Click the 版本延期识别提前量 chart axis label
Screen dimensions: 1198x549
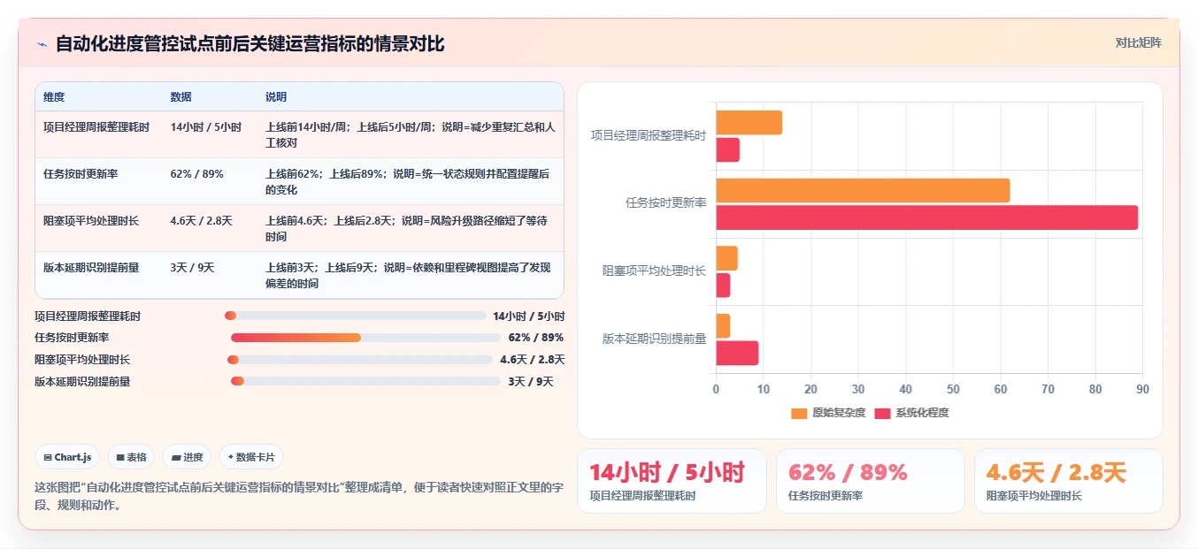point(655,339)
